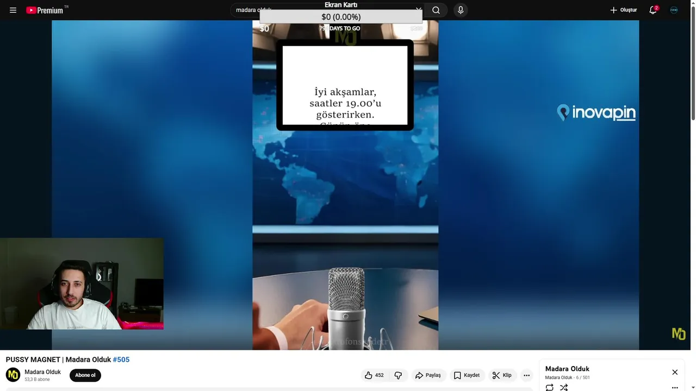This screenshot has width=696, height=391.
Task: Start voice search with microphone icon
Action: pyautogui.click(x=461, y=10)
